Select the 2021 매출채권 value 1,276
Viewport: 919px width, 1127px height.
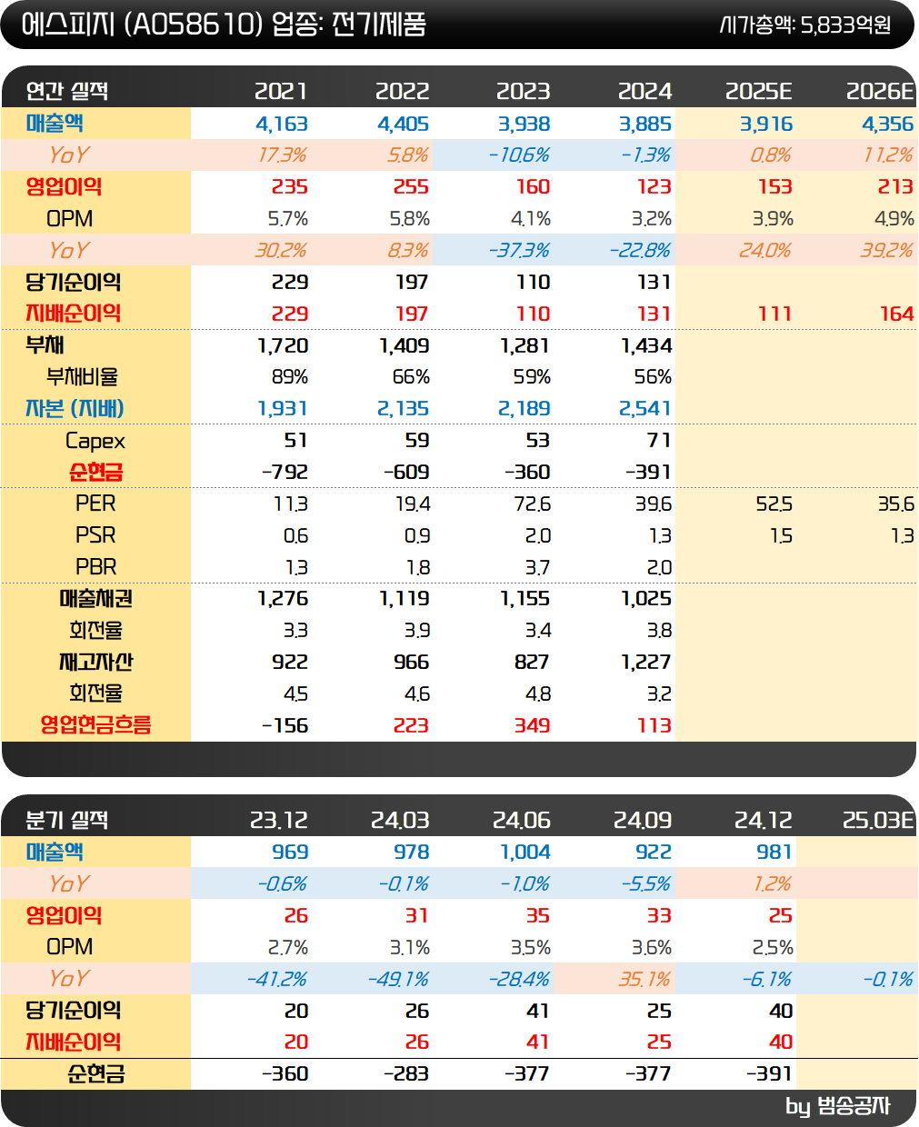(283, 598)
